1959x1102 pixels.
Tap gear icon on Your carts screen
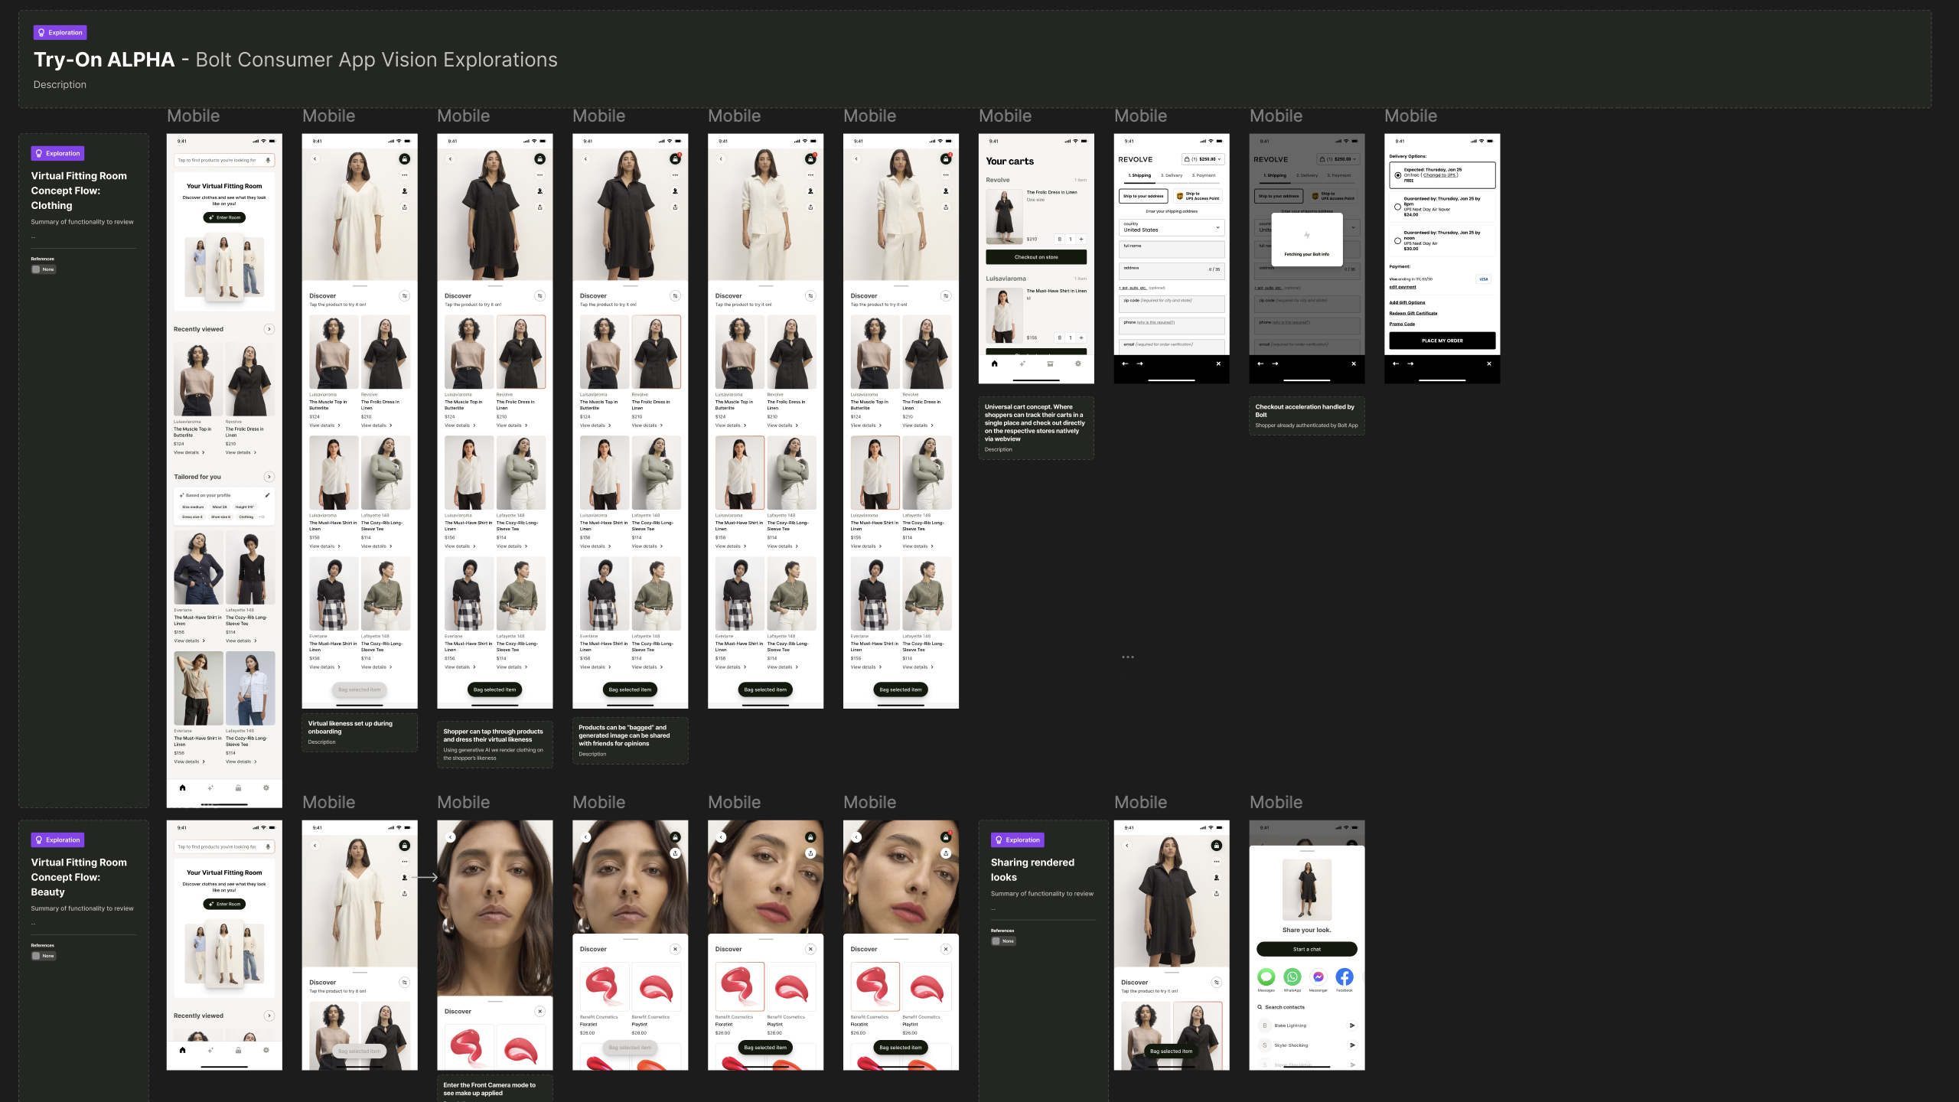1078,364
